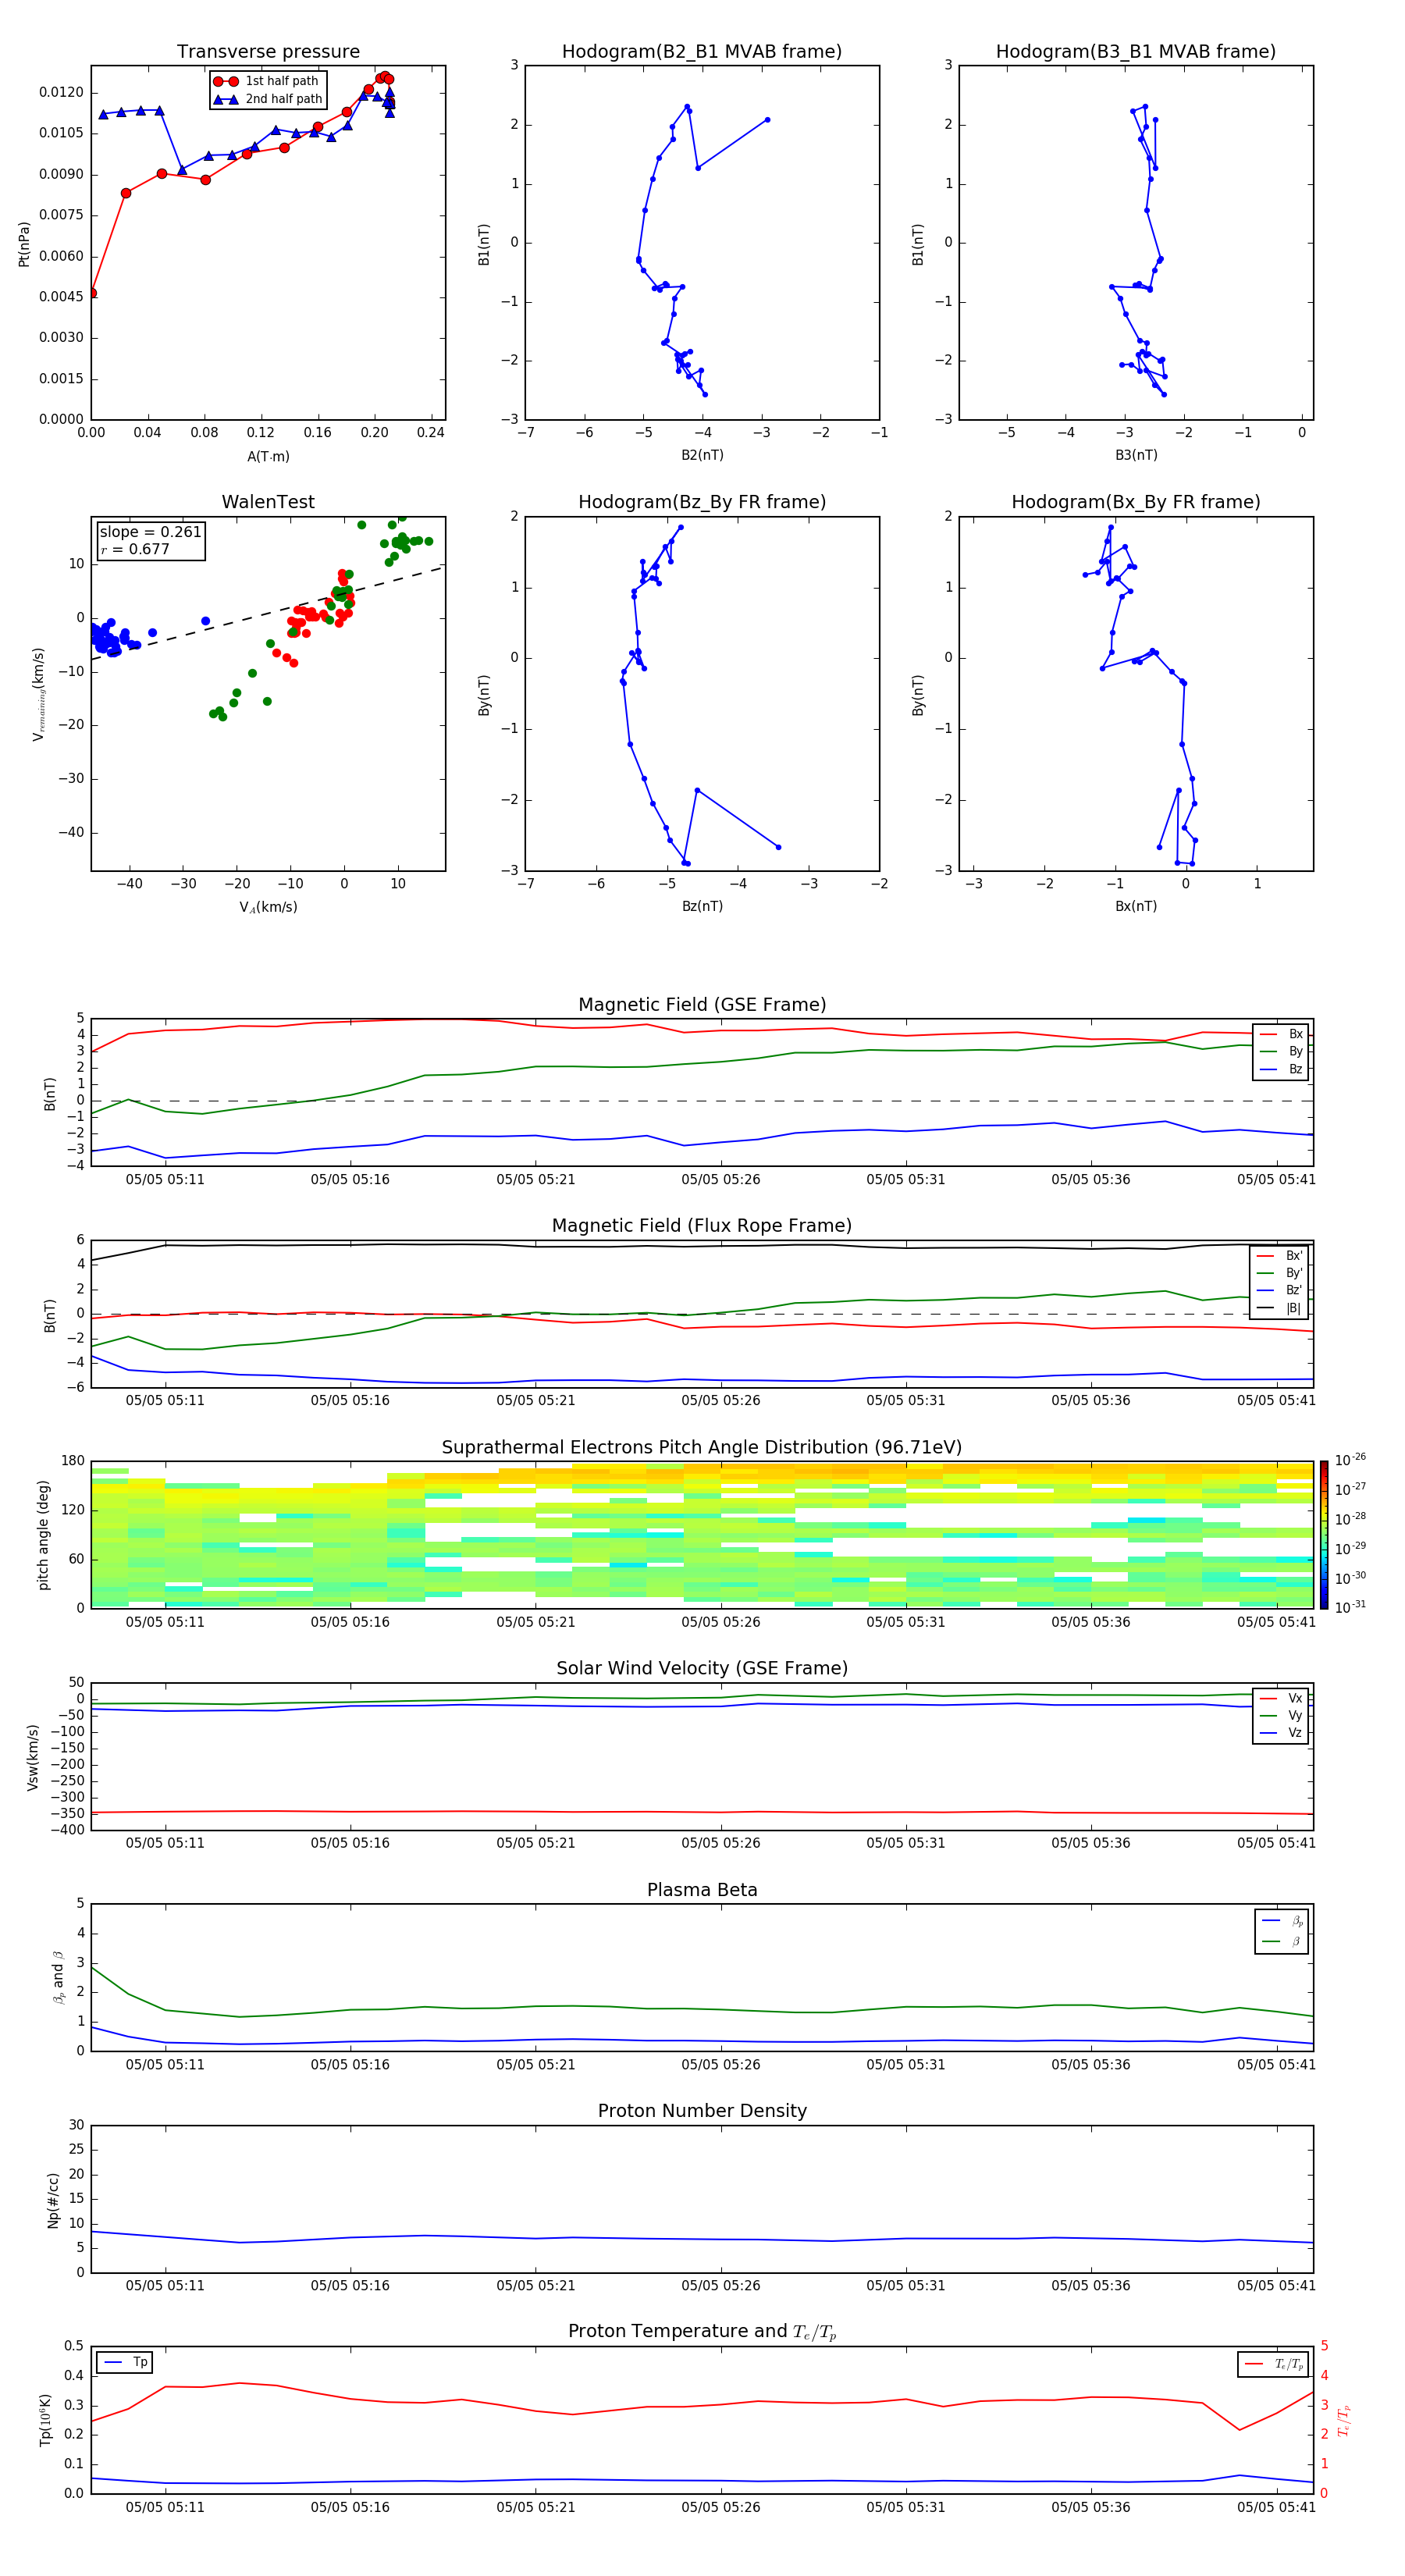This screenshot has width=1405, height=2576.
Task: Click the 'Plasma Beta' plot title
Action: click(x=702, y=1891)
